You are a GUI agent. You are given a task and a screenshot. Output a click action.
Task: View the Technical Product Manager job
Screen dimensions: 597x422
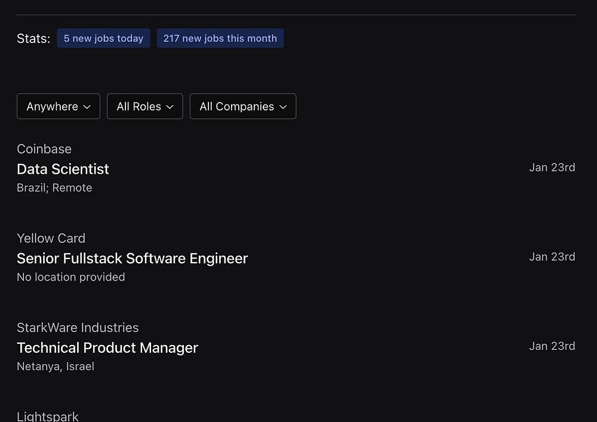pyautogui.click(x=107, y=348)
